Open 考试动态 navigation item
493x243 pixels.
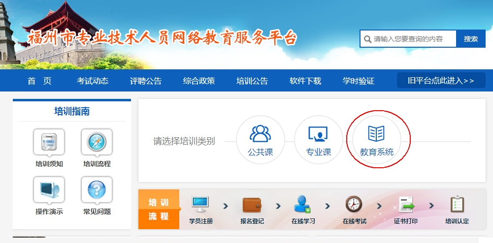click(x=93, y=81)
